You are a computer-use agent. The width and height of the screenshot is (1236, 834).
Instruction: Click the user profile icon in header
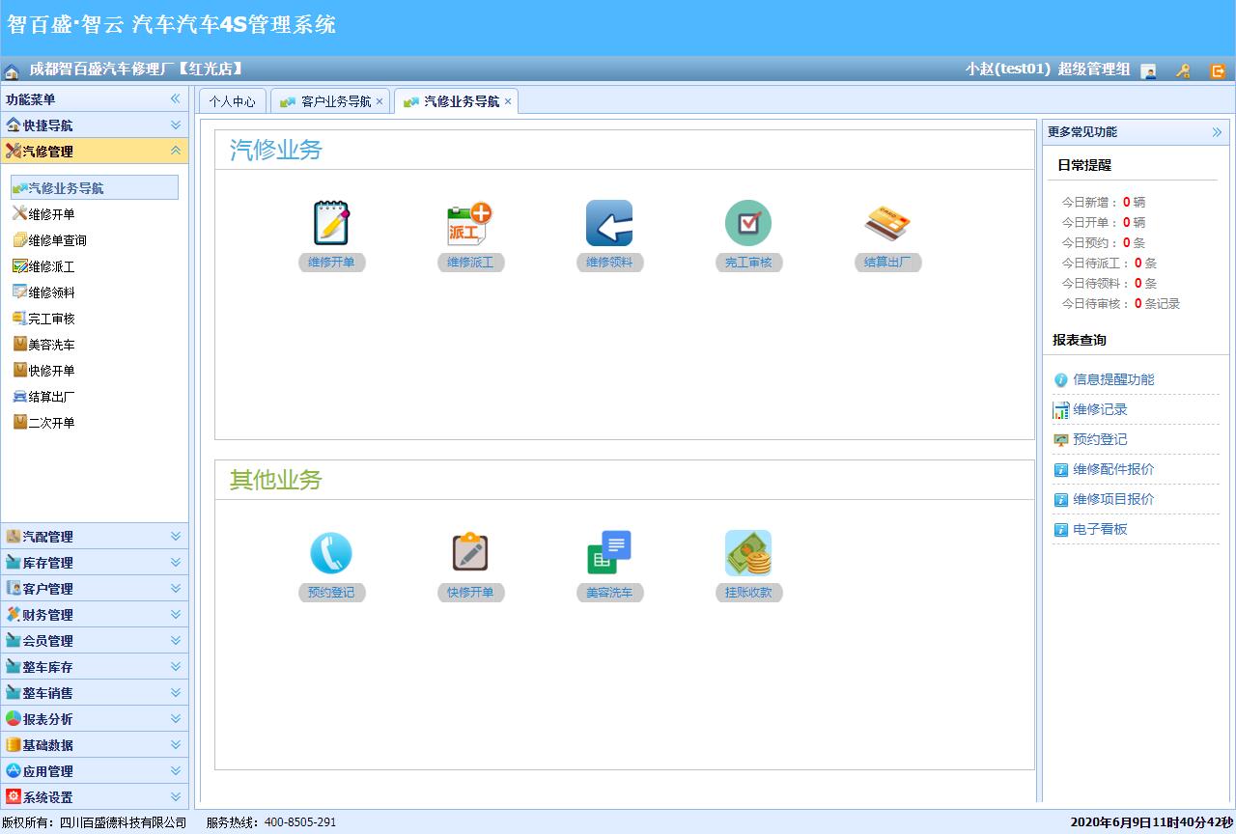(1148, 70)
